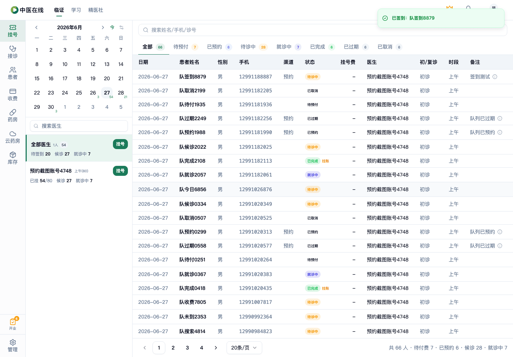Viewport: 513px width, 357px height.
Task: Click patient name 队搜索4814
Action: click(x=192, y=331)
